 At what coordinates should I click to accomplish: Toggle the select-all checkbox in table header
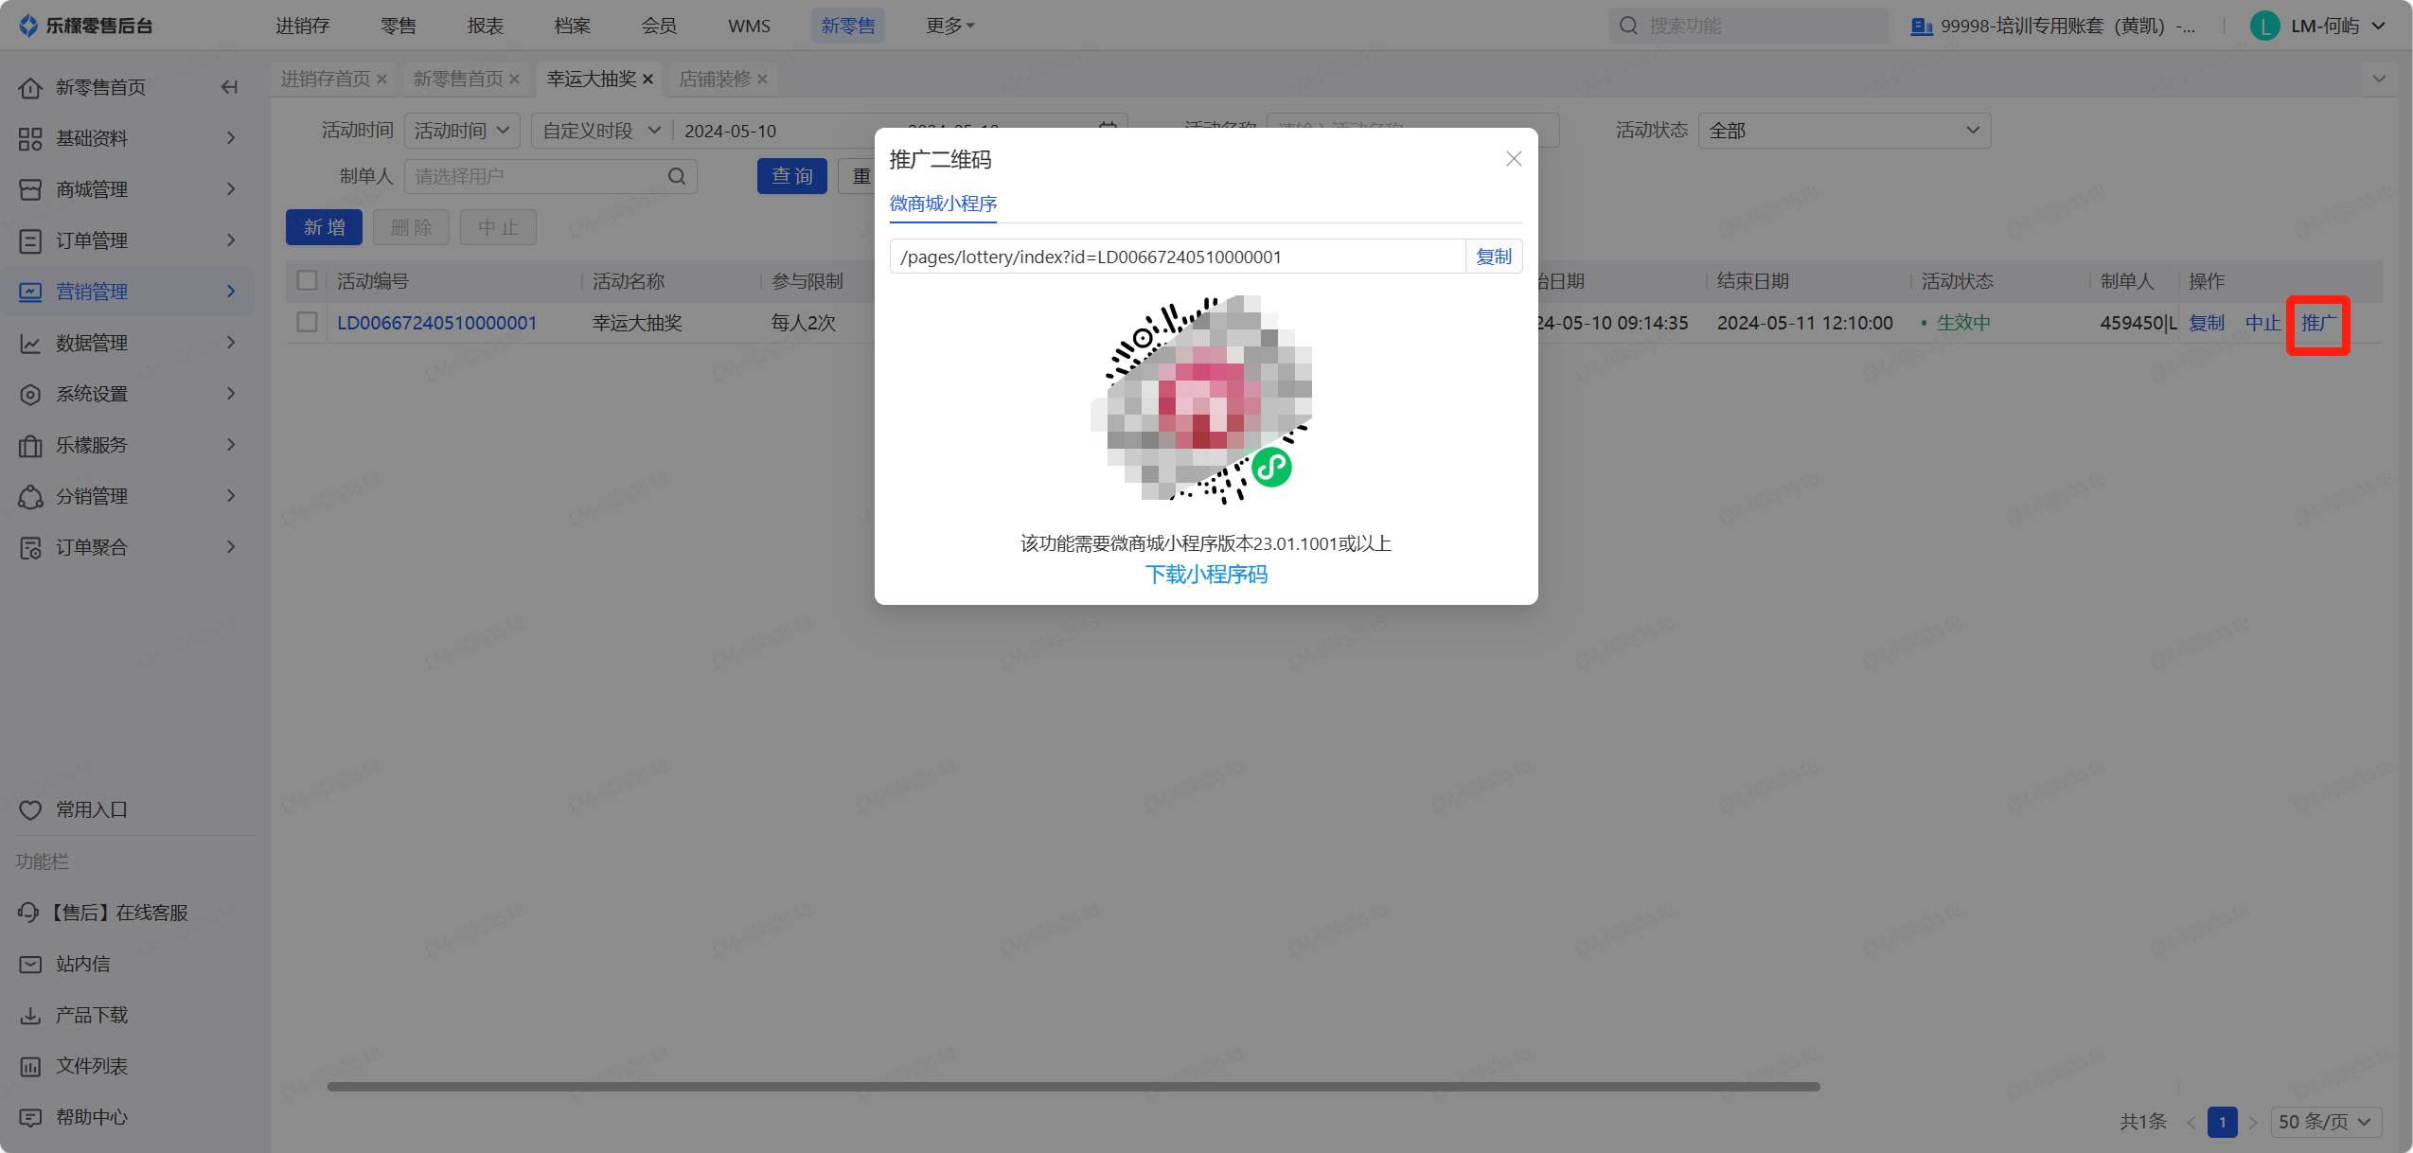click(307, 280)
